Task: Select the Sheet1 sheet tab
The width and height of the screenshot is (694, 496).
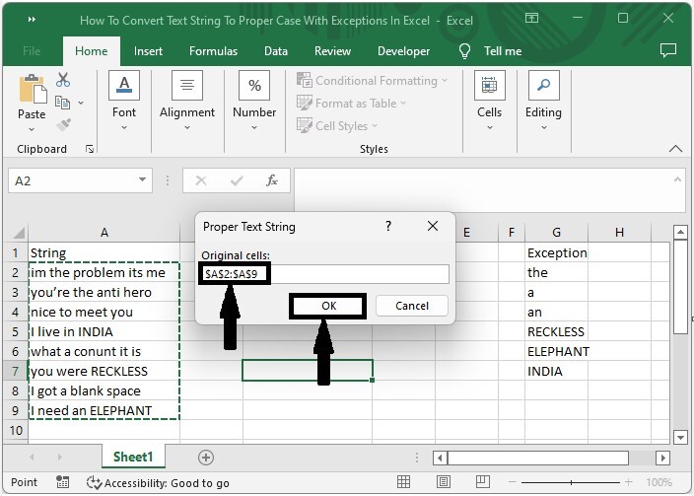Action: [x=133, y=457]
